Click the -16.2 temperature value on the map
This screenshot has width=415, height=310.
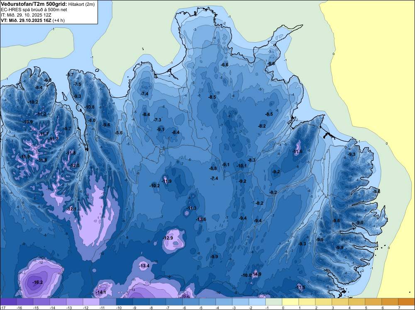(37, 282)
